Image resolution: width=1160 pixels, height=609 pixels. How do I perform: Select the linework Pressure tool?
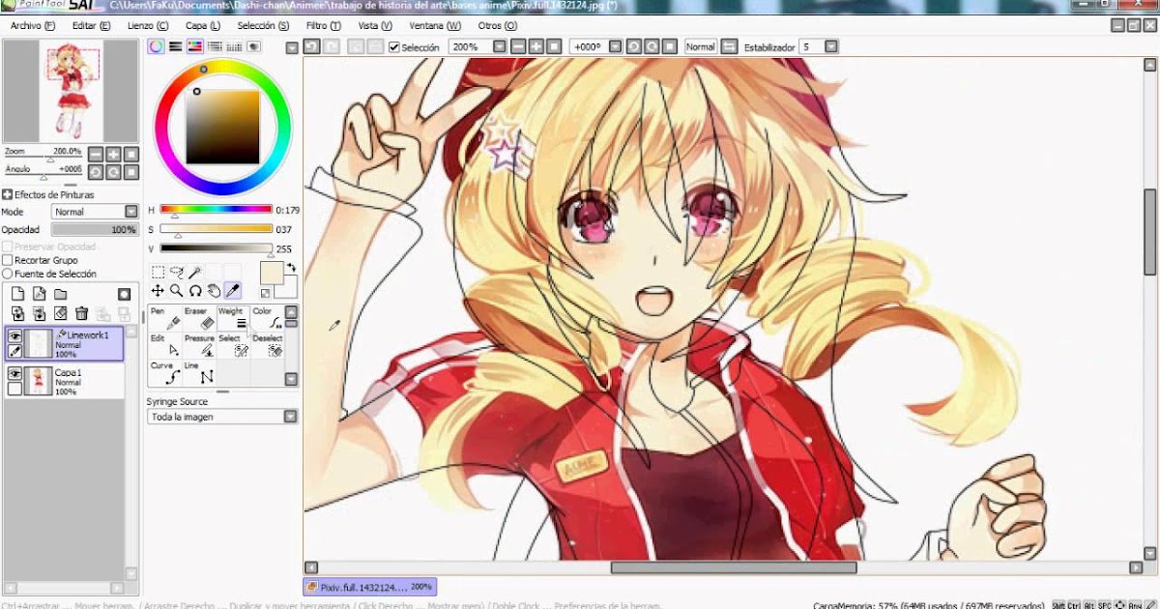199,345
